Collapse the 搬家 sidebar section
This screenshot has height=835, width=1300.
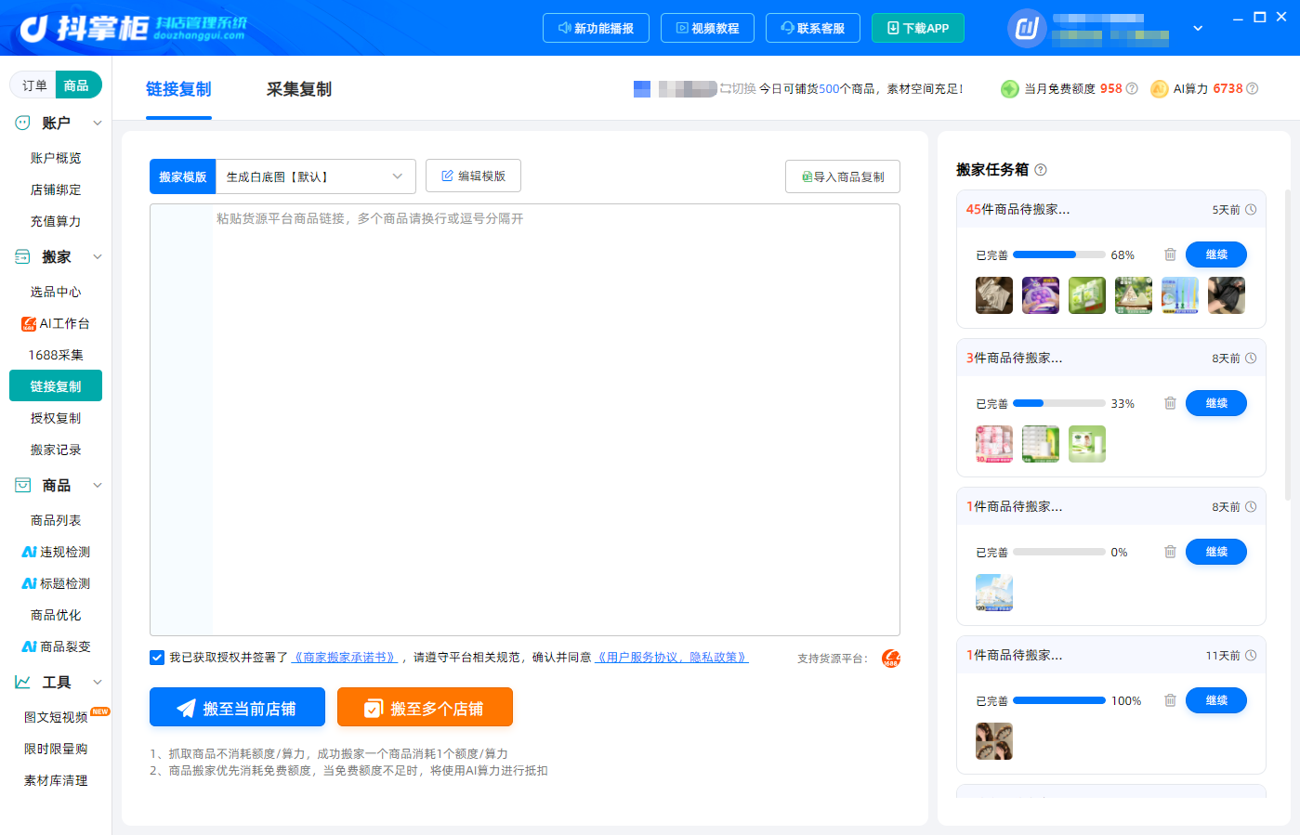pyautogui.click(x=98, y=256)
